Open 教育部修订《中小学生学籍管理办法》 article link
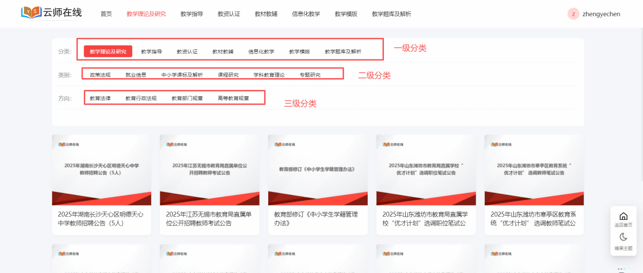The height and width of the screenshot is (273, 643). 316,219
